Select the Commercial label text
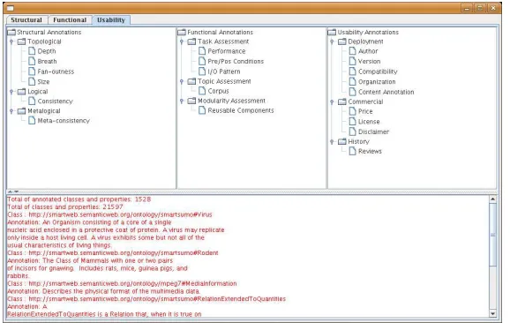This screenshot has width=510, height=323. point(365,101)
